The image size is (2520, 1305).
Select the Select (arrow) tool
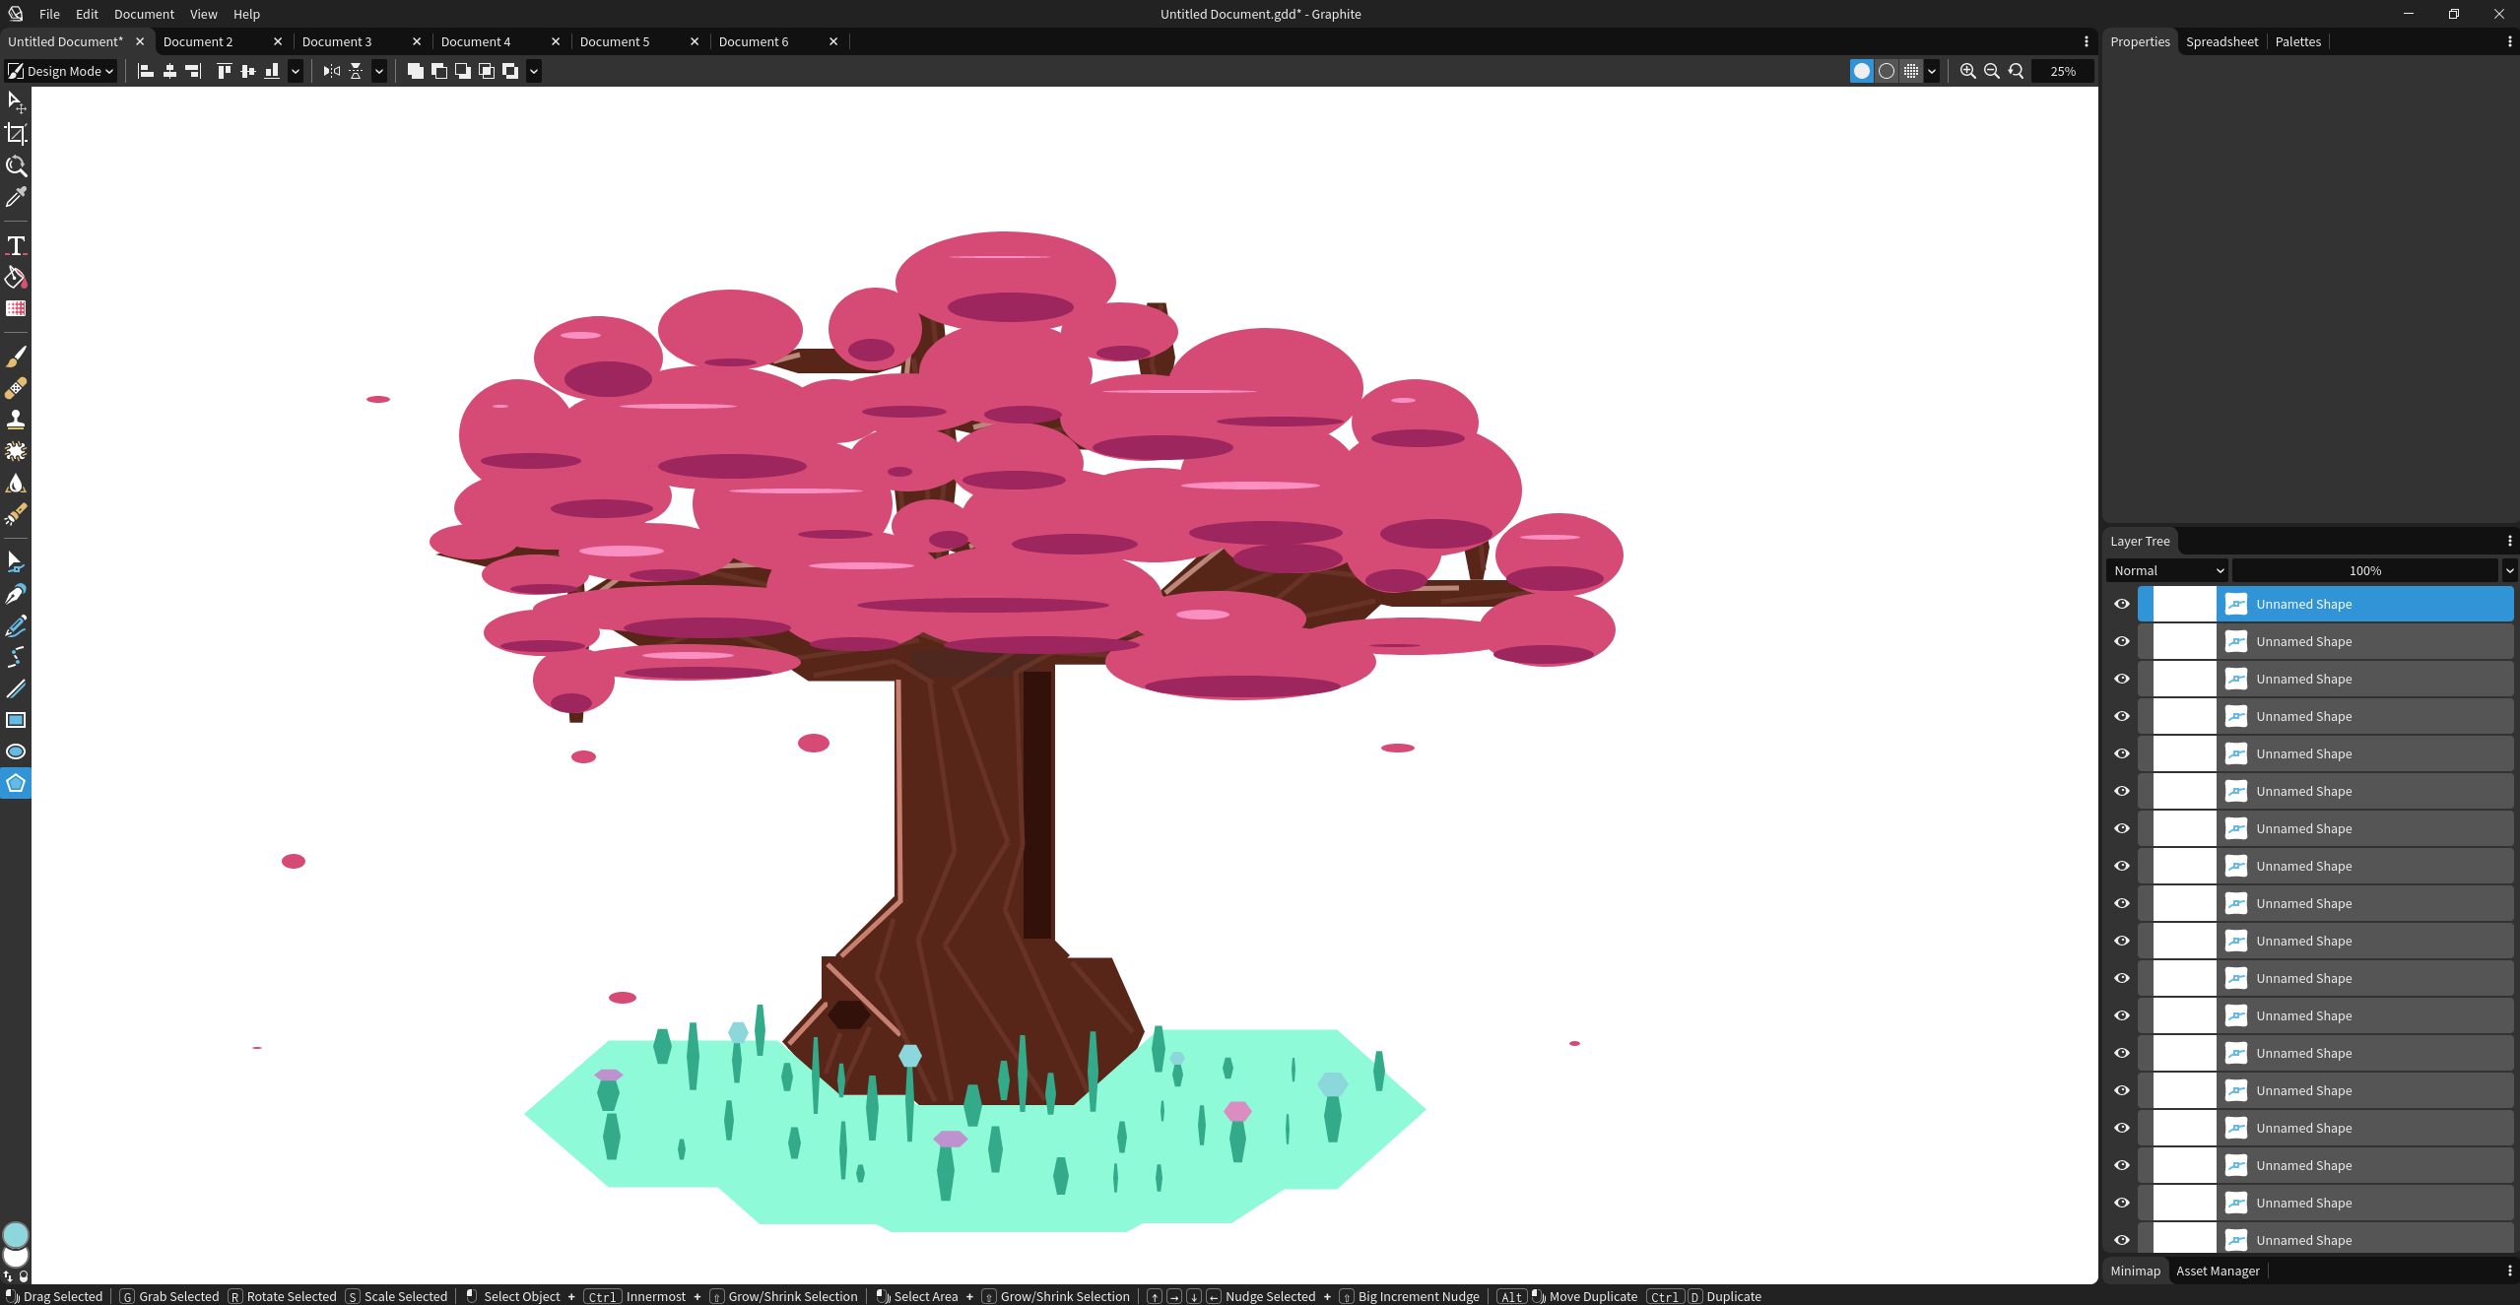(16, 101)
